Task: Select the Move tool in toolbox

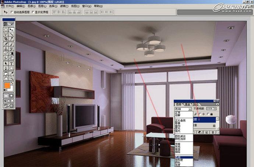Action: pos(11,30)
